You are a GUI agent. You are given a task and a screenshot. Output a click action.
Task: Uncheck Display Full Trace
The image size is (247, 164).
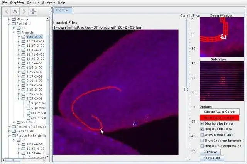[x=202, y=129]
